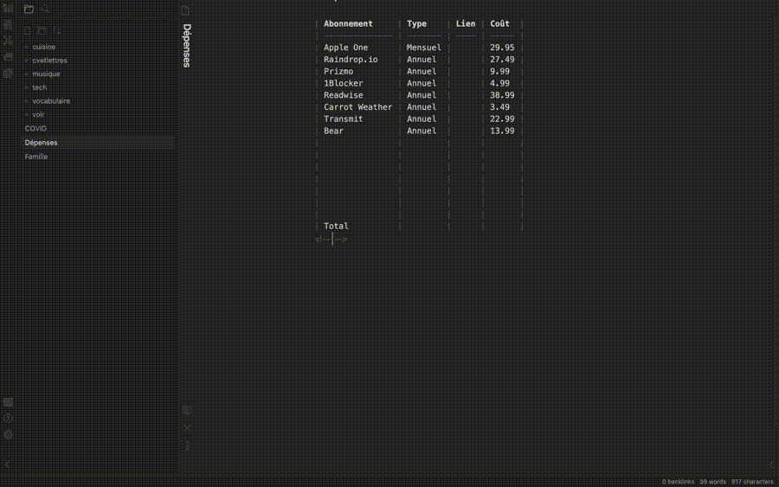
Task: Click the 817 characters status bar counter
Action: (x=752, y=482)
